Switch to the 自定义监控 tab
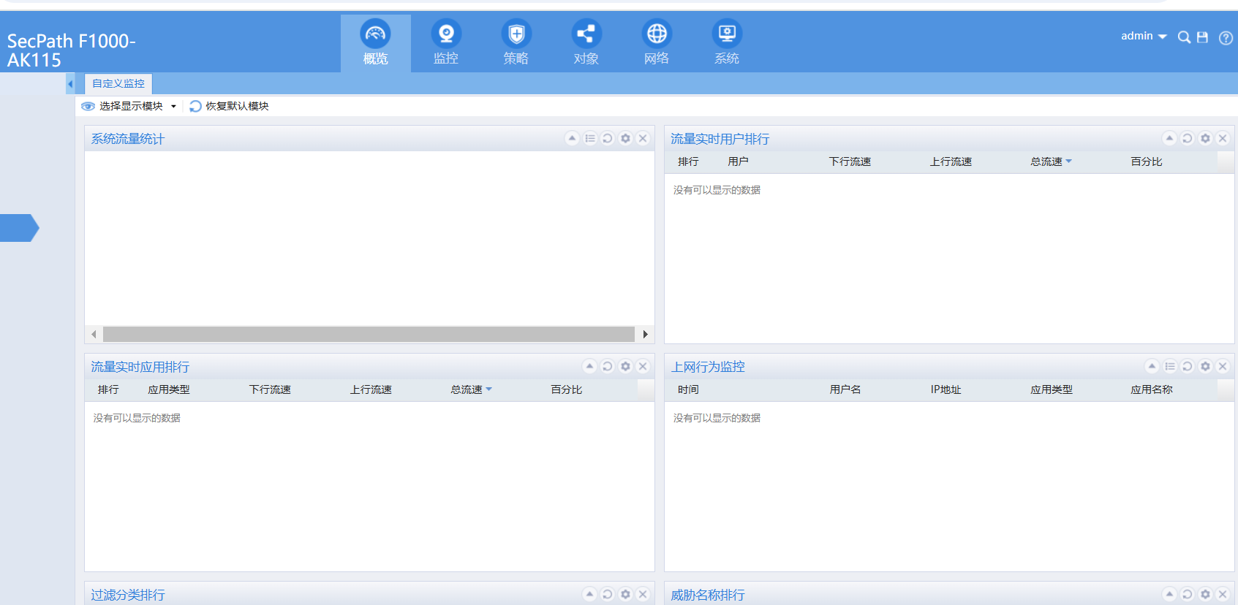The height and width of the screenshot is (605, 1238). pos(118,84)
